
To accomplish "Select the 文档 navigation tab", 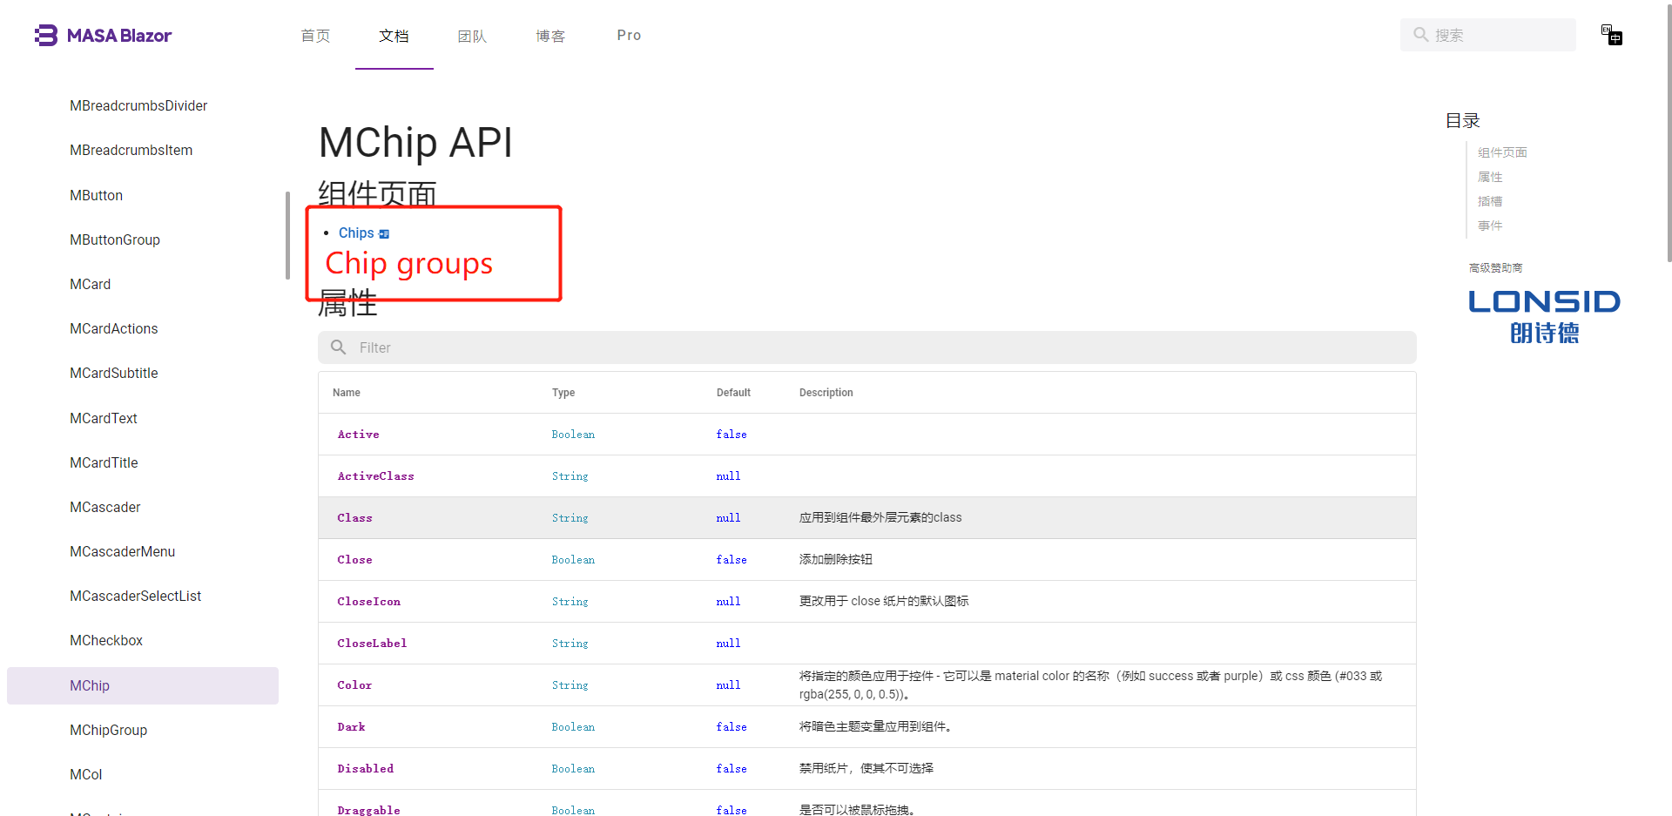I will [394, 36].
